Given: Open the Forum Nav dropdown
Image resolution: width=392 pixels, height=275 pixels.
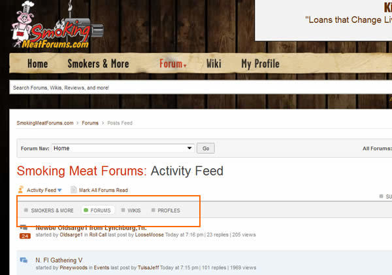Looking at the screenshot, I should click(x=123, y=148).
